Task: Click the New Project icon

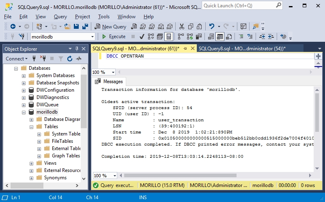Action: tap(39, 26)
